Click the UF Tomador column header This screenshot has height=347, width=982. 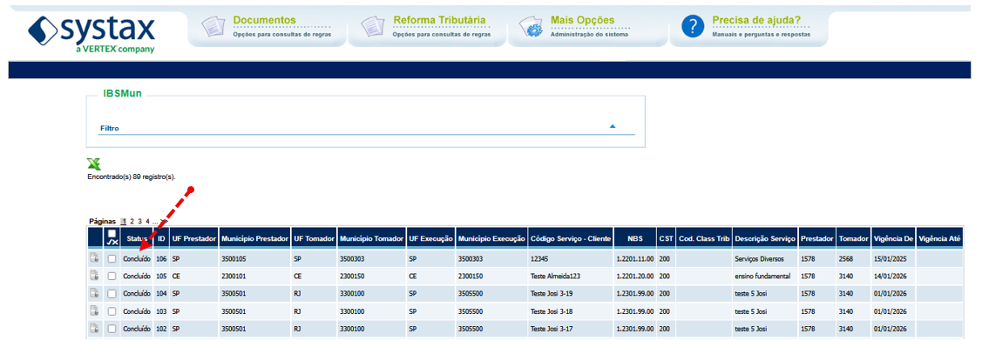pos(315,239)
